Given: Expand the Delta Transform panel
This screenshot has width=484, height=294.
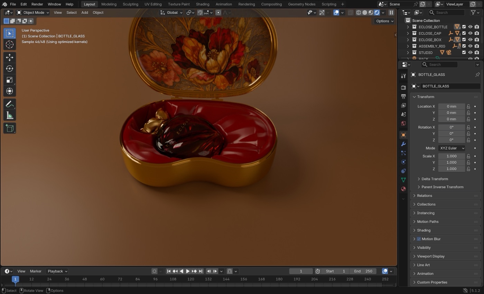Looking at the screenshot, I should (x=434, y=179).
